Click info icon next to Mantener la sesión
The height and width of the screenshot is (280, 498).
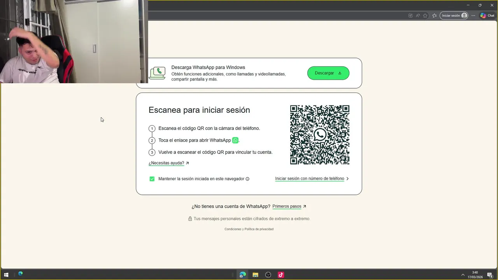click(x=247, y=179)
